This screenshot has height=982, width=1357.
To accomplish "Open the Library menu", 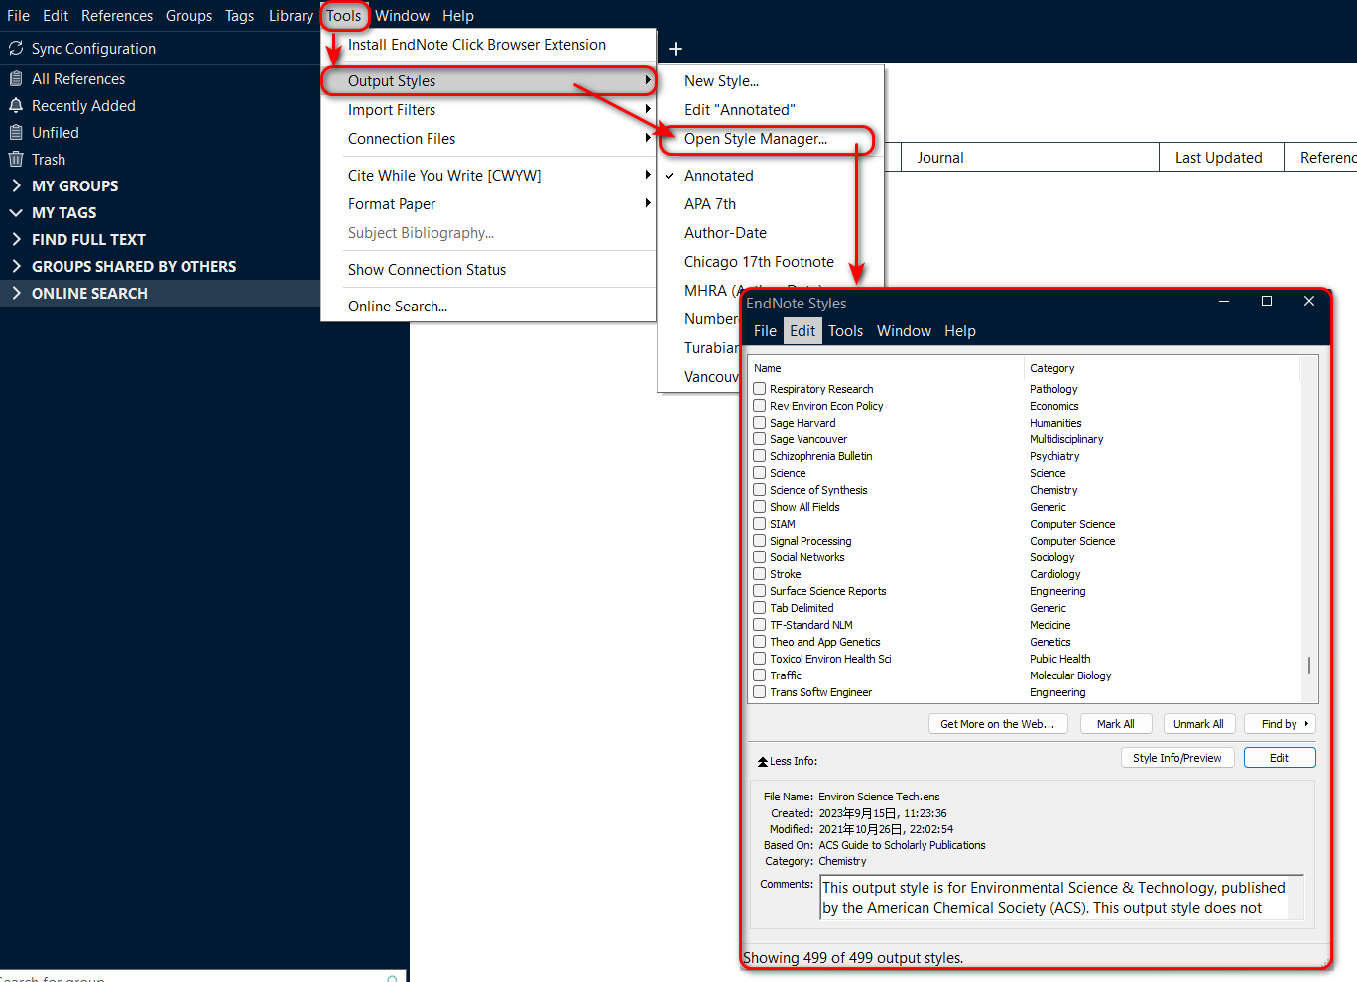I will [291, 16].
